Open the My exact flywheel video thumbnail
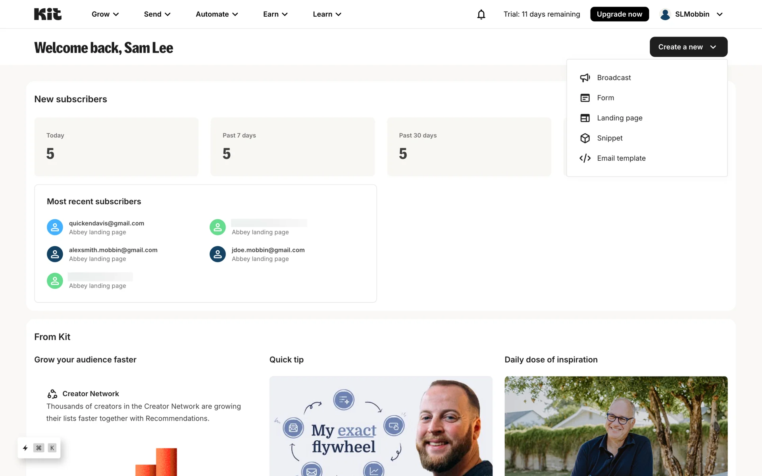The width and height of the screenshot is (762, 476). (x=381, y=426)
